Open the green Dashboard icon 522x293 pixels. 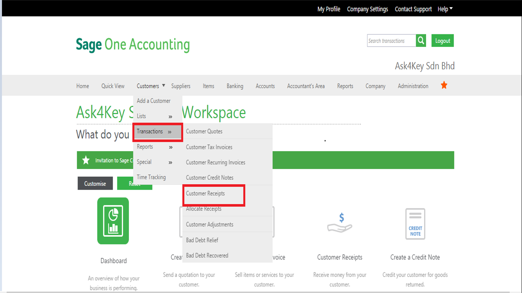(113, 221)
